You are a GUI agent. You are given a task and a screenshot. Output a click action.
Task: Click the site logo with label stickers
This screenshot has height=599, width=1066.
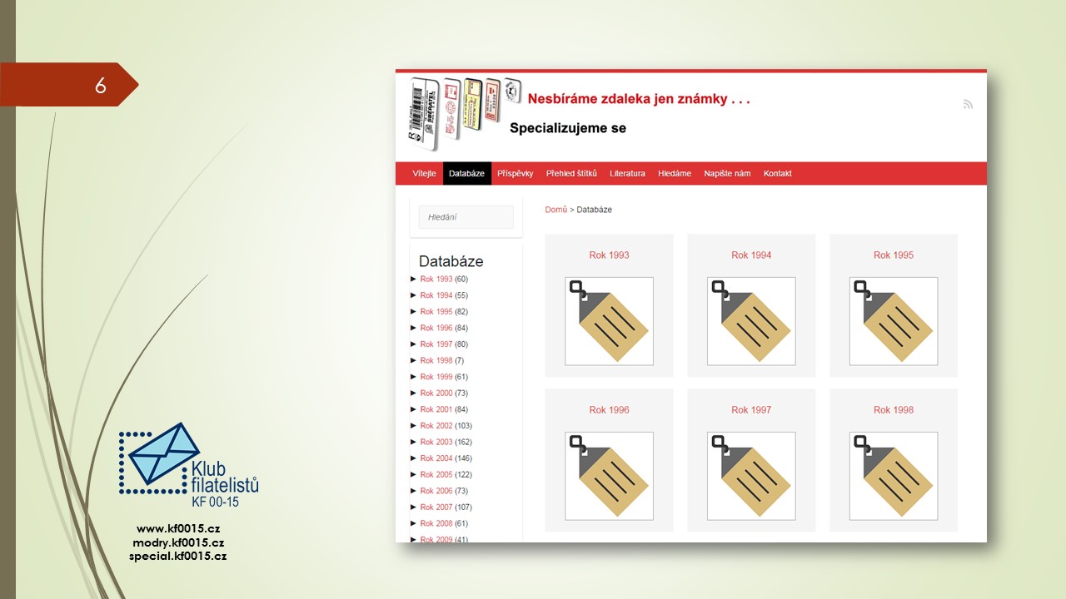pos(464,111)
